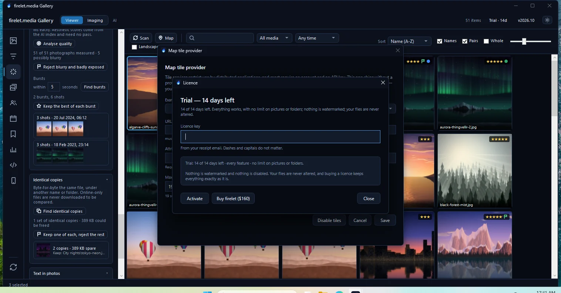This screenshot has height=293, width=561.
Task: Click Find identical copies button
Action: (x=60, y=211)
